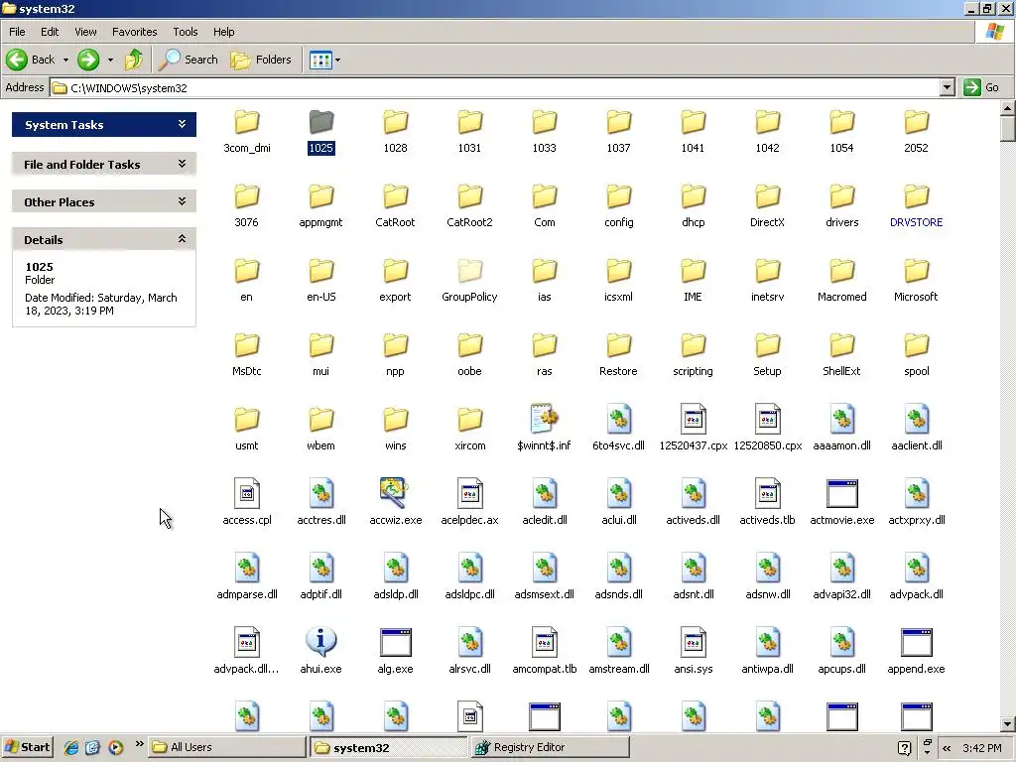This screenshot has height=762, width=1016.
Task: Click the scroll up arrow
Action: coord(1008,107)
